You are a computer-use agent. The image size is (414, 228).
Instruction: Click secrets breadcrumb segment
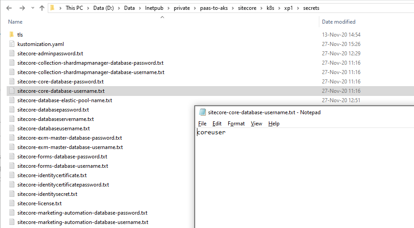(311, 8)
